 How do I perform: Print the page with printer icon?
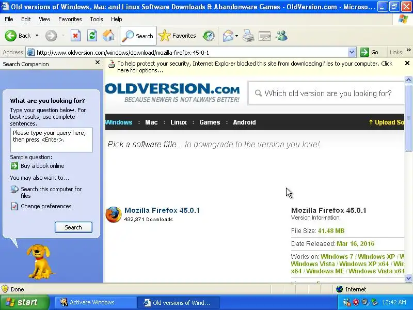tap(248, 36)
